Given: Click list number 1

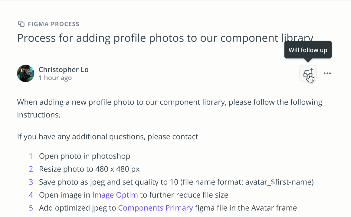Looking at the screenshot, I should [x=31, y=156].
